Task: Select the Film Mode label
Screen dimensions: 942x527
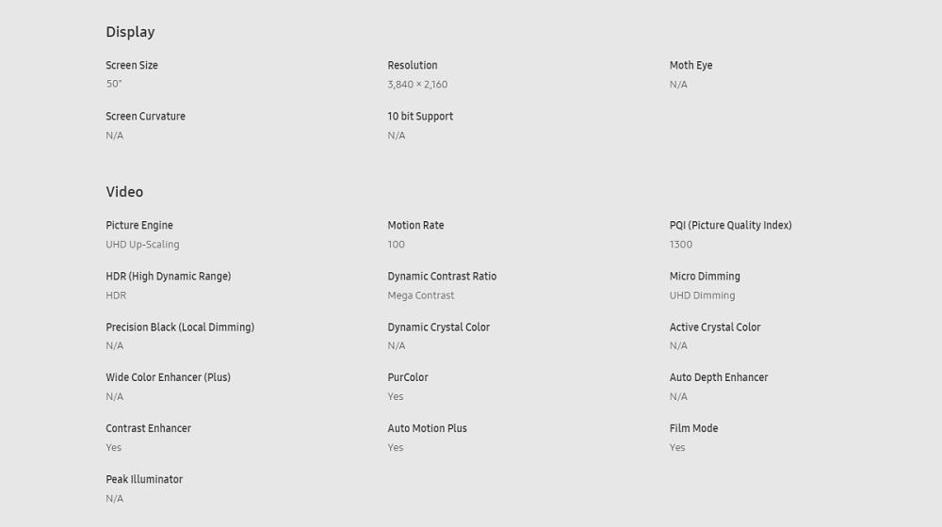Action: click(x=694, y=428)
